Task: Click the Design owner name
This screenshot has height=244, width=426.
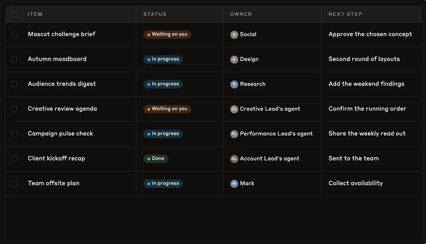Action: [249, 59]
